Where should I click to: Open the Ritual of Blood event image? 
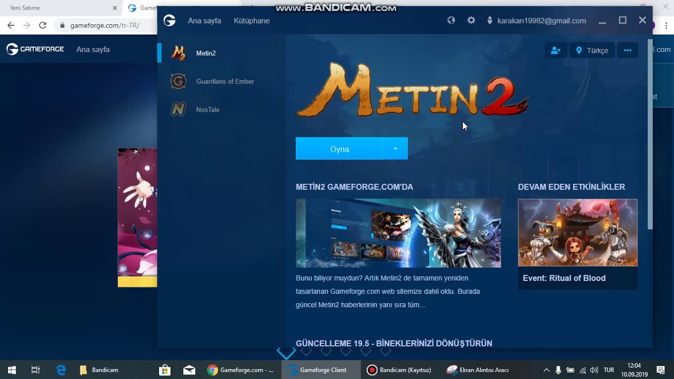(x=578, y=233)
